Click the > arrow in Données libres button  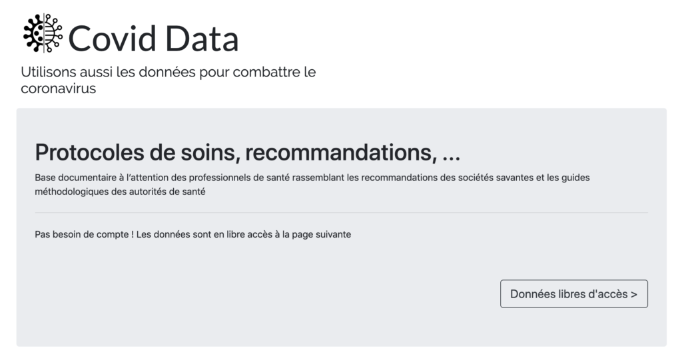634,295
